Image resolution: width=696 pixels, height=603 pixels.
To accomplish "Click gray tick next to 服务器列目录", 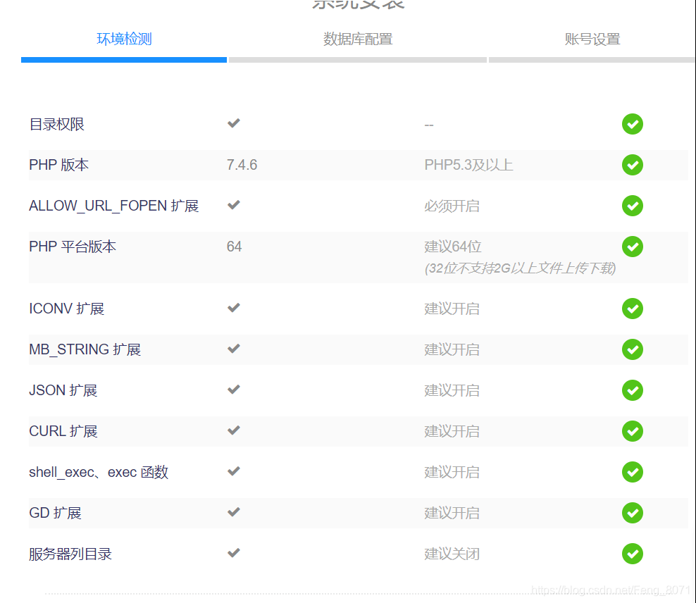I will click(233, 552).
